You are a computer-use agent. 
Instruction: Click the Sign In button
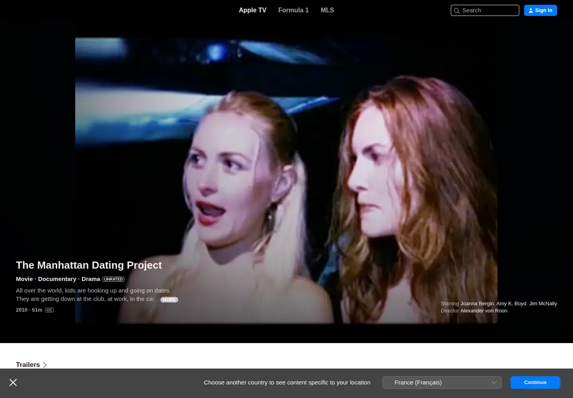tap(540, 10)
